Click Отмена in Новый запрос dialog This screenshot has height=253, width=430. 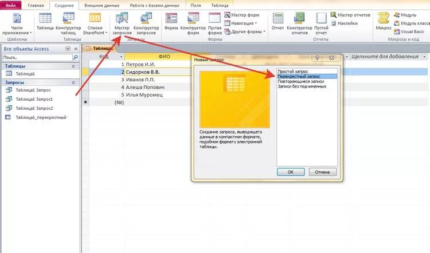(x=322, y=172)
